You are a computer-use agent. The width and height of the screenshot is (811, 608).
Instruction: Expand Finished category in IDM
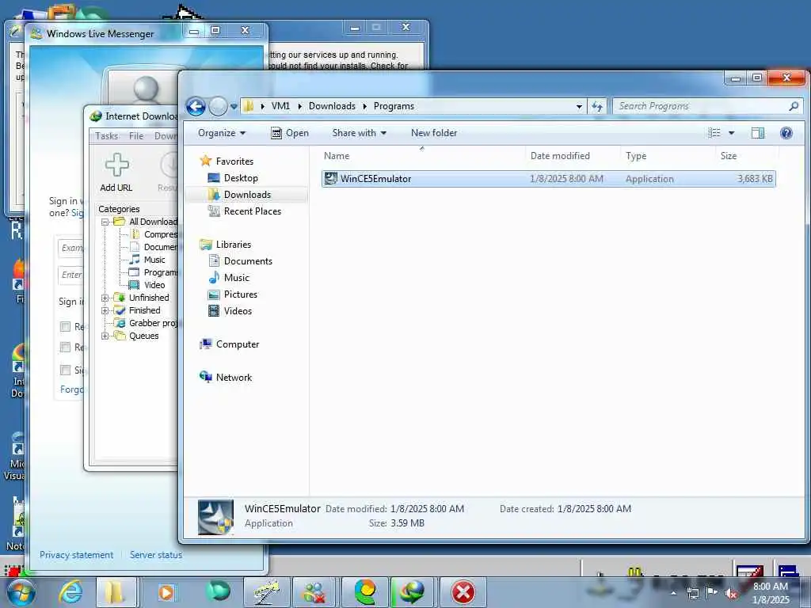click(x=105, y=310)
